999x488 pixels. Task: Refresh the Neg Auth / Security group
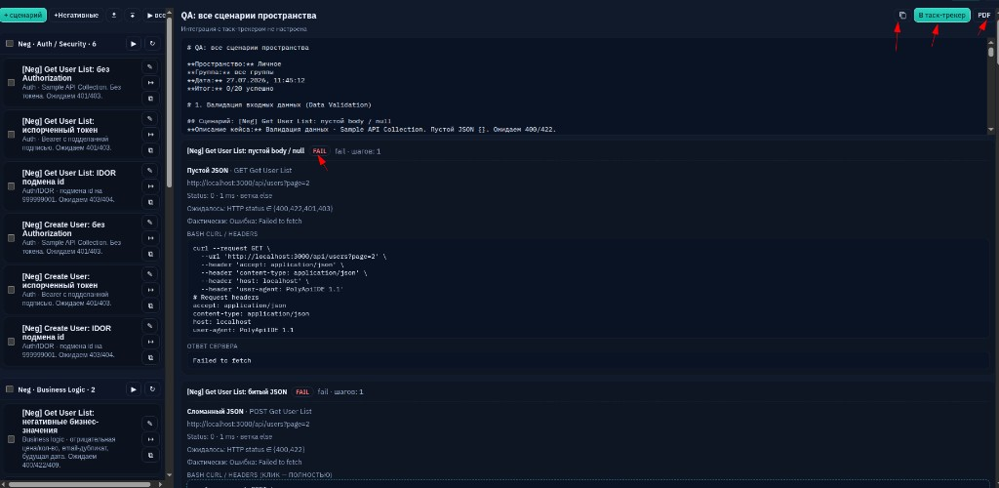(152, 44)
